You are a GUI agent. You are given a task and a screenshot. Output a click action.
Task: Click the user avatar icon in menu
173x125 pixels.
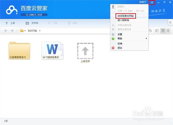[x=113, y=7]
